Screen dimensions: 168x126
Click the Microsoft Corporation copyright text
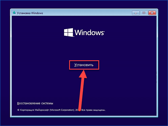61,110
